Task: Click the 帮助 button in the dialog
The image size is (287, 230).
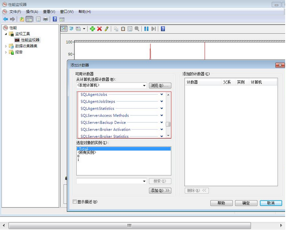Action: [x=221, y=203]
